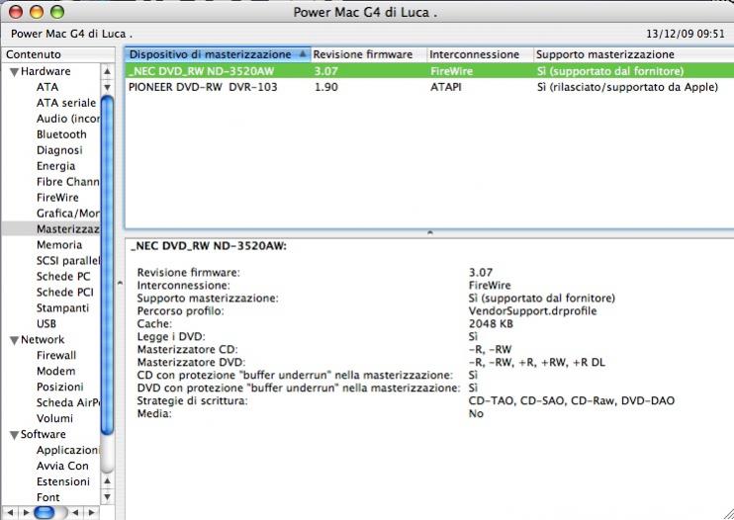This screenshot has width=734, height=520.
Task: Click the vertical sidebar splitter handle
Action: tap(120, 283)
